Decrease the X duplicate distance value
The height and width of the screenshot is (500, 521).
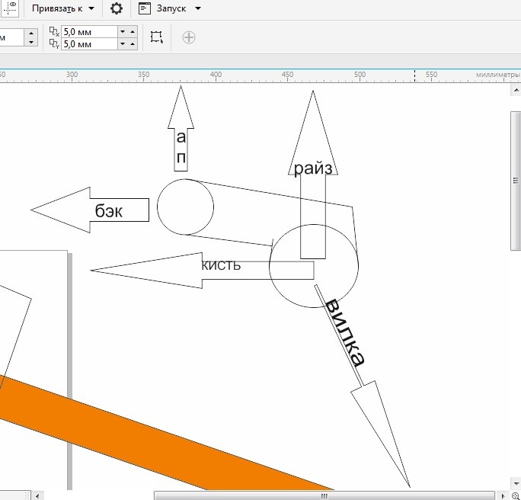coord(123,31)
